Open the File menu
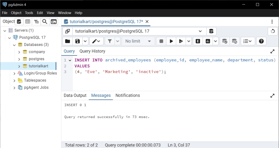Screen dimensions: 279x148 tap(5, 13)
